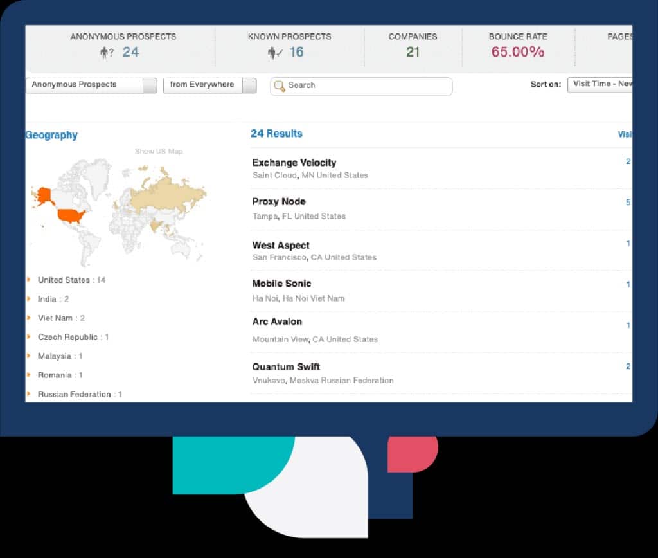The height and width of the screenshot is (558, 658).
Task: Click the world map image
Action: click(118, 212)
